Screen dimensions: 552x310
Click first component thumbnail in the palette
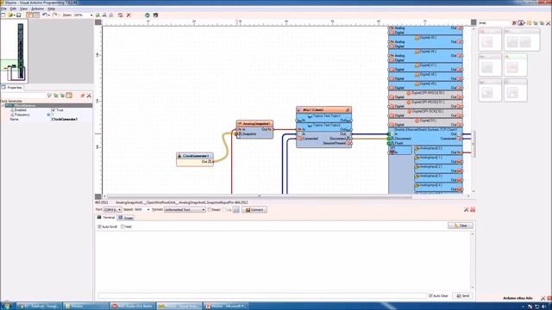[490, 40]
